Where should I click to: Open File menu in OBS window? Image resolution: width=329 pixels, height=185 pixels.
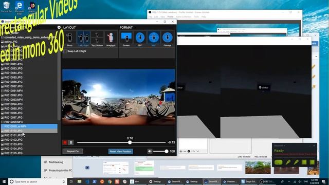point(150,17)
